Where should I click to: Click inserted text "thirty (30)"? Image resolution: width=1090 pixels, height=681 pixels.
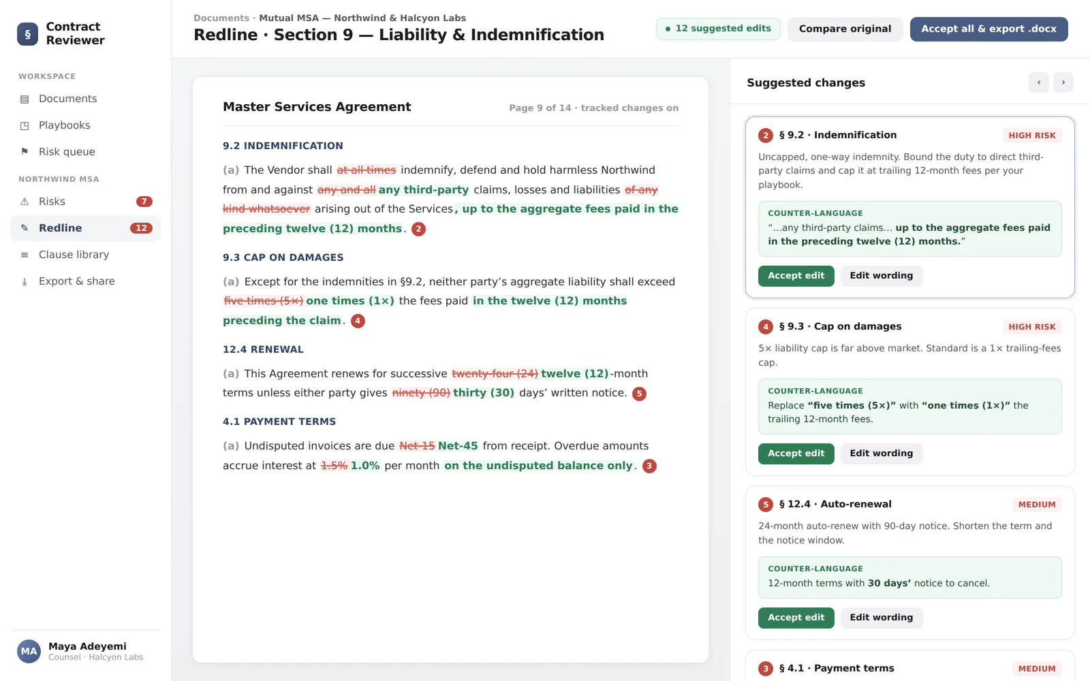[x=484, y=393]
